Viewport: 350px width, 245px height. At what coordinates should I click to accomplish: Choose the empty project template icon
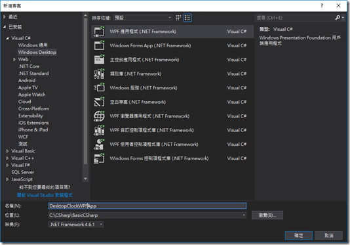coord(100,102)
